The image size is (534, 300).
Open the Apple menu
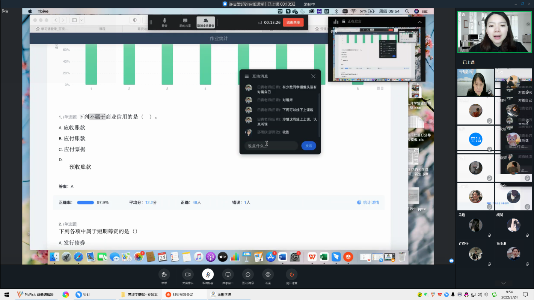[x=30, y=11]
